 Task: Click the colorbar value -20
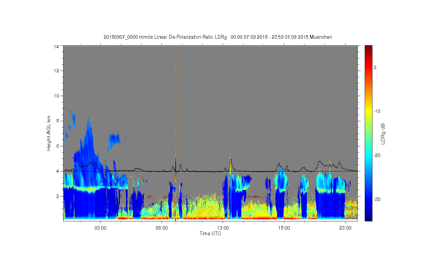click(377, 155)
